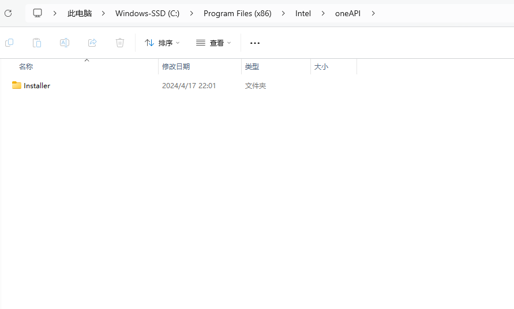Open the 排序 sort dropdown
Screen dimensions: 514x309
162,43
